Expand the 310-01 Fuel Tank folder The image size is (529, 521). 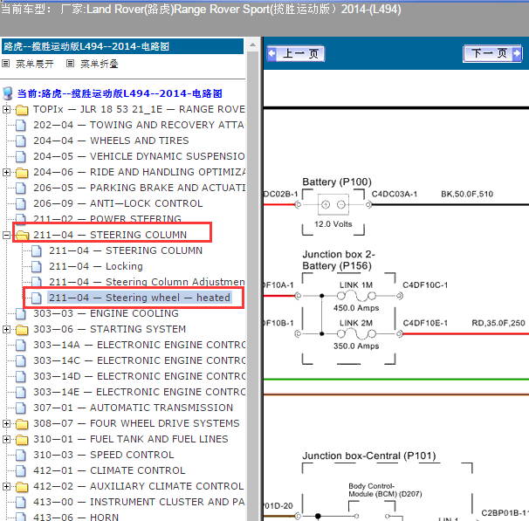coord(6,439)
